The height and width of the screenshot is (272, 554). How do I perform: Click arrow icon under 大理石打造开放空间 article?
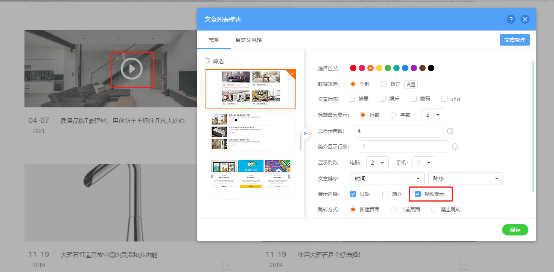(x=227, y=264)
